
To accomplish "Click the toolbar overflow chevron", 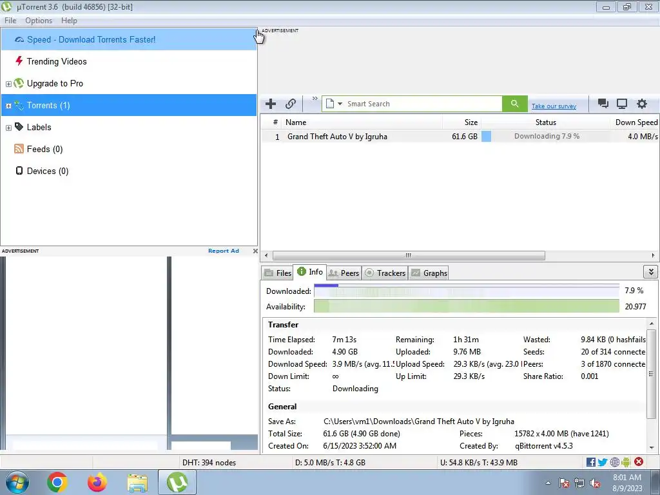I will click(315, 99).
